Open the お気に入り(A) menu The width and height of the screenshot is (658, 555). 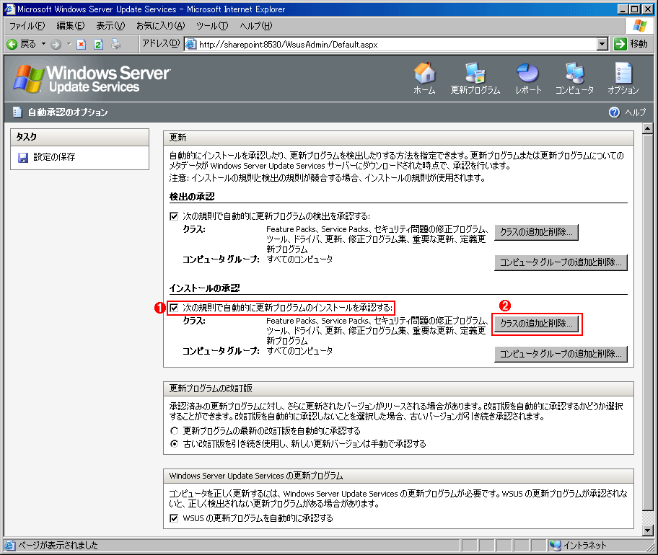160,26
